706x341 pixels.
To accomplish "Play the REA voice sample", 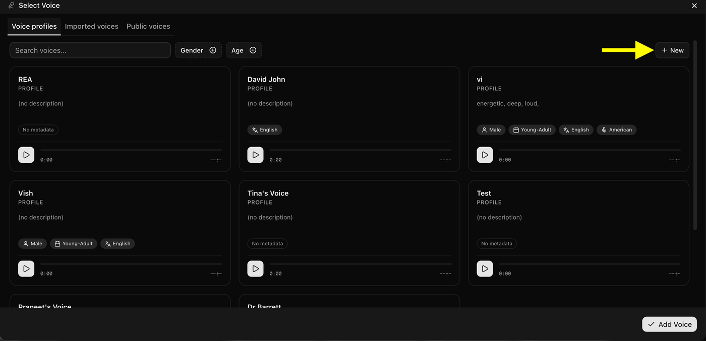I will 26,155.
